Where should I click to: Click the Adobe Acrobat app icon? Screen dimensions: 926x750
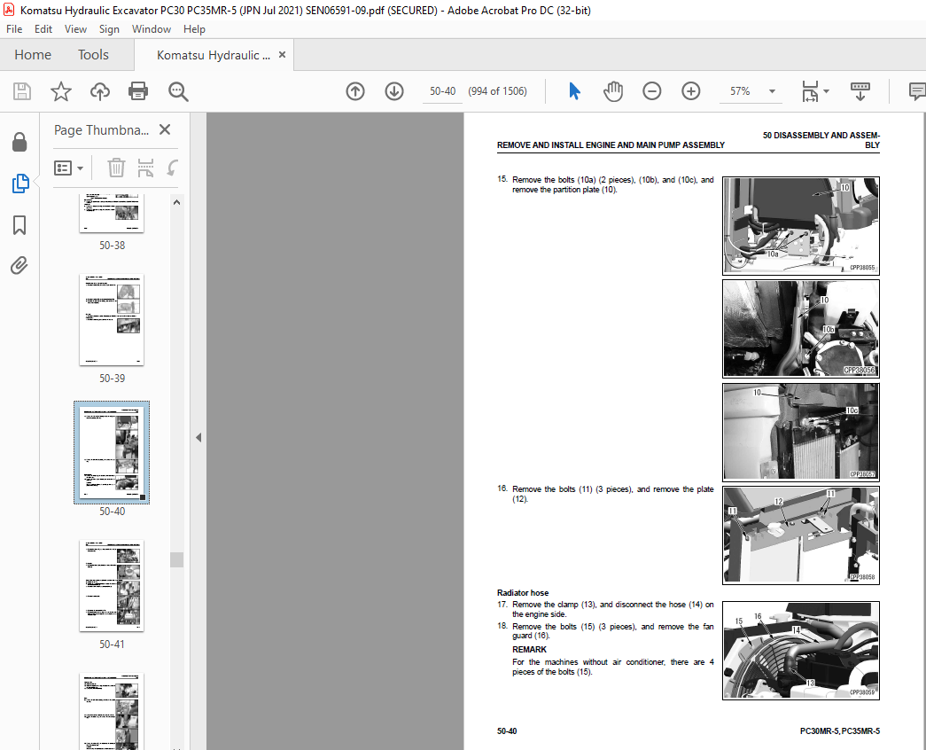click(9, 10)
